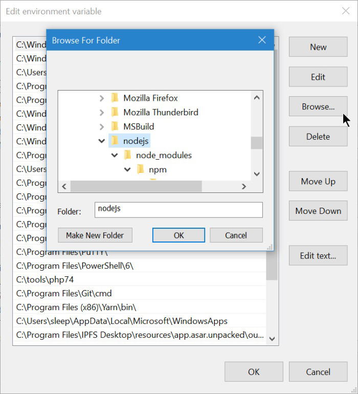Click the folder tree horizontal scroll thumb
The height and width of the screenshot is (394, 358).
pyautogui.click(x=136, y=186)
